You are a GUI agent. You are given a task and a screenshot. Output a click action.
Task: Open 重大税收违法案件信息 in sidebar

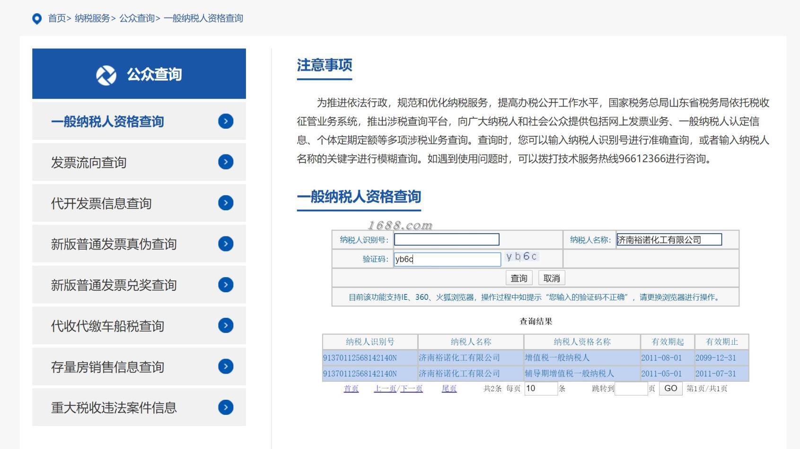coord(139,407)
